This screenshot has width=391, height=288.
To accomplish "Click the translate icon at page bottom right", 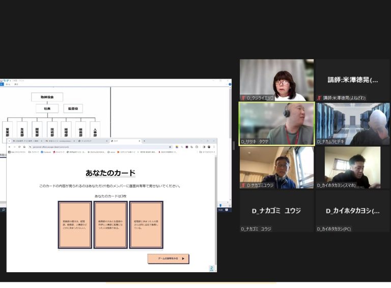I will coord(211,269).
